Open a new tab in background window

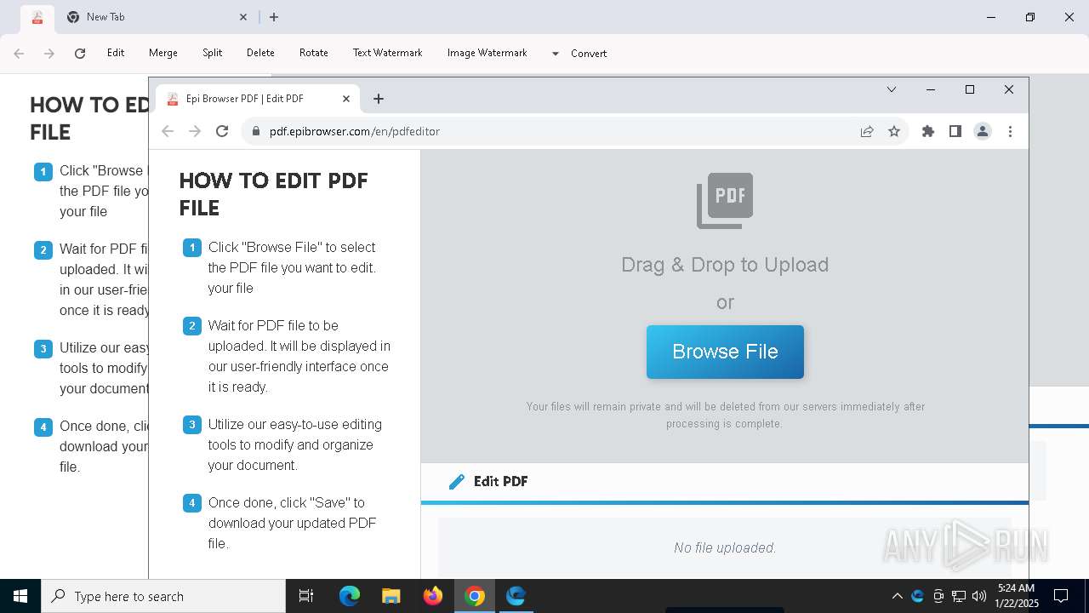[x=274, y=17]
